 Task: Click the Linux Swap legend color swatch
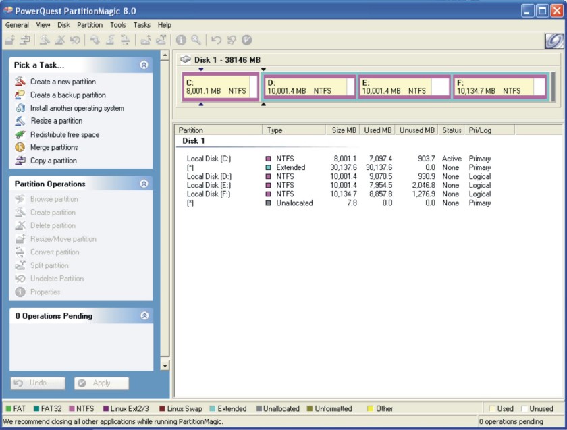[x=162, y=408]
